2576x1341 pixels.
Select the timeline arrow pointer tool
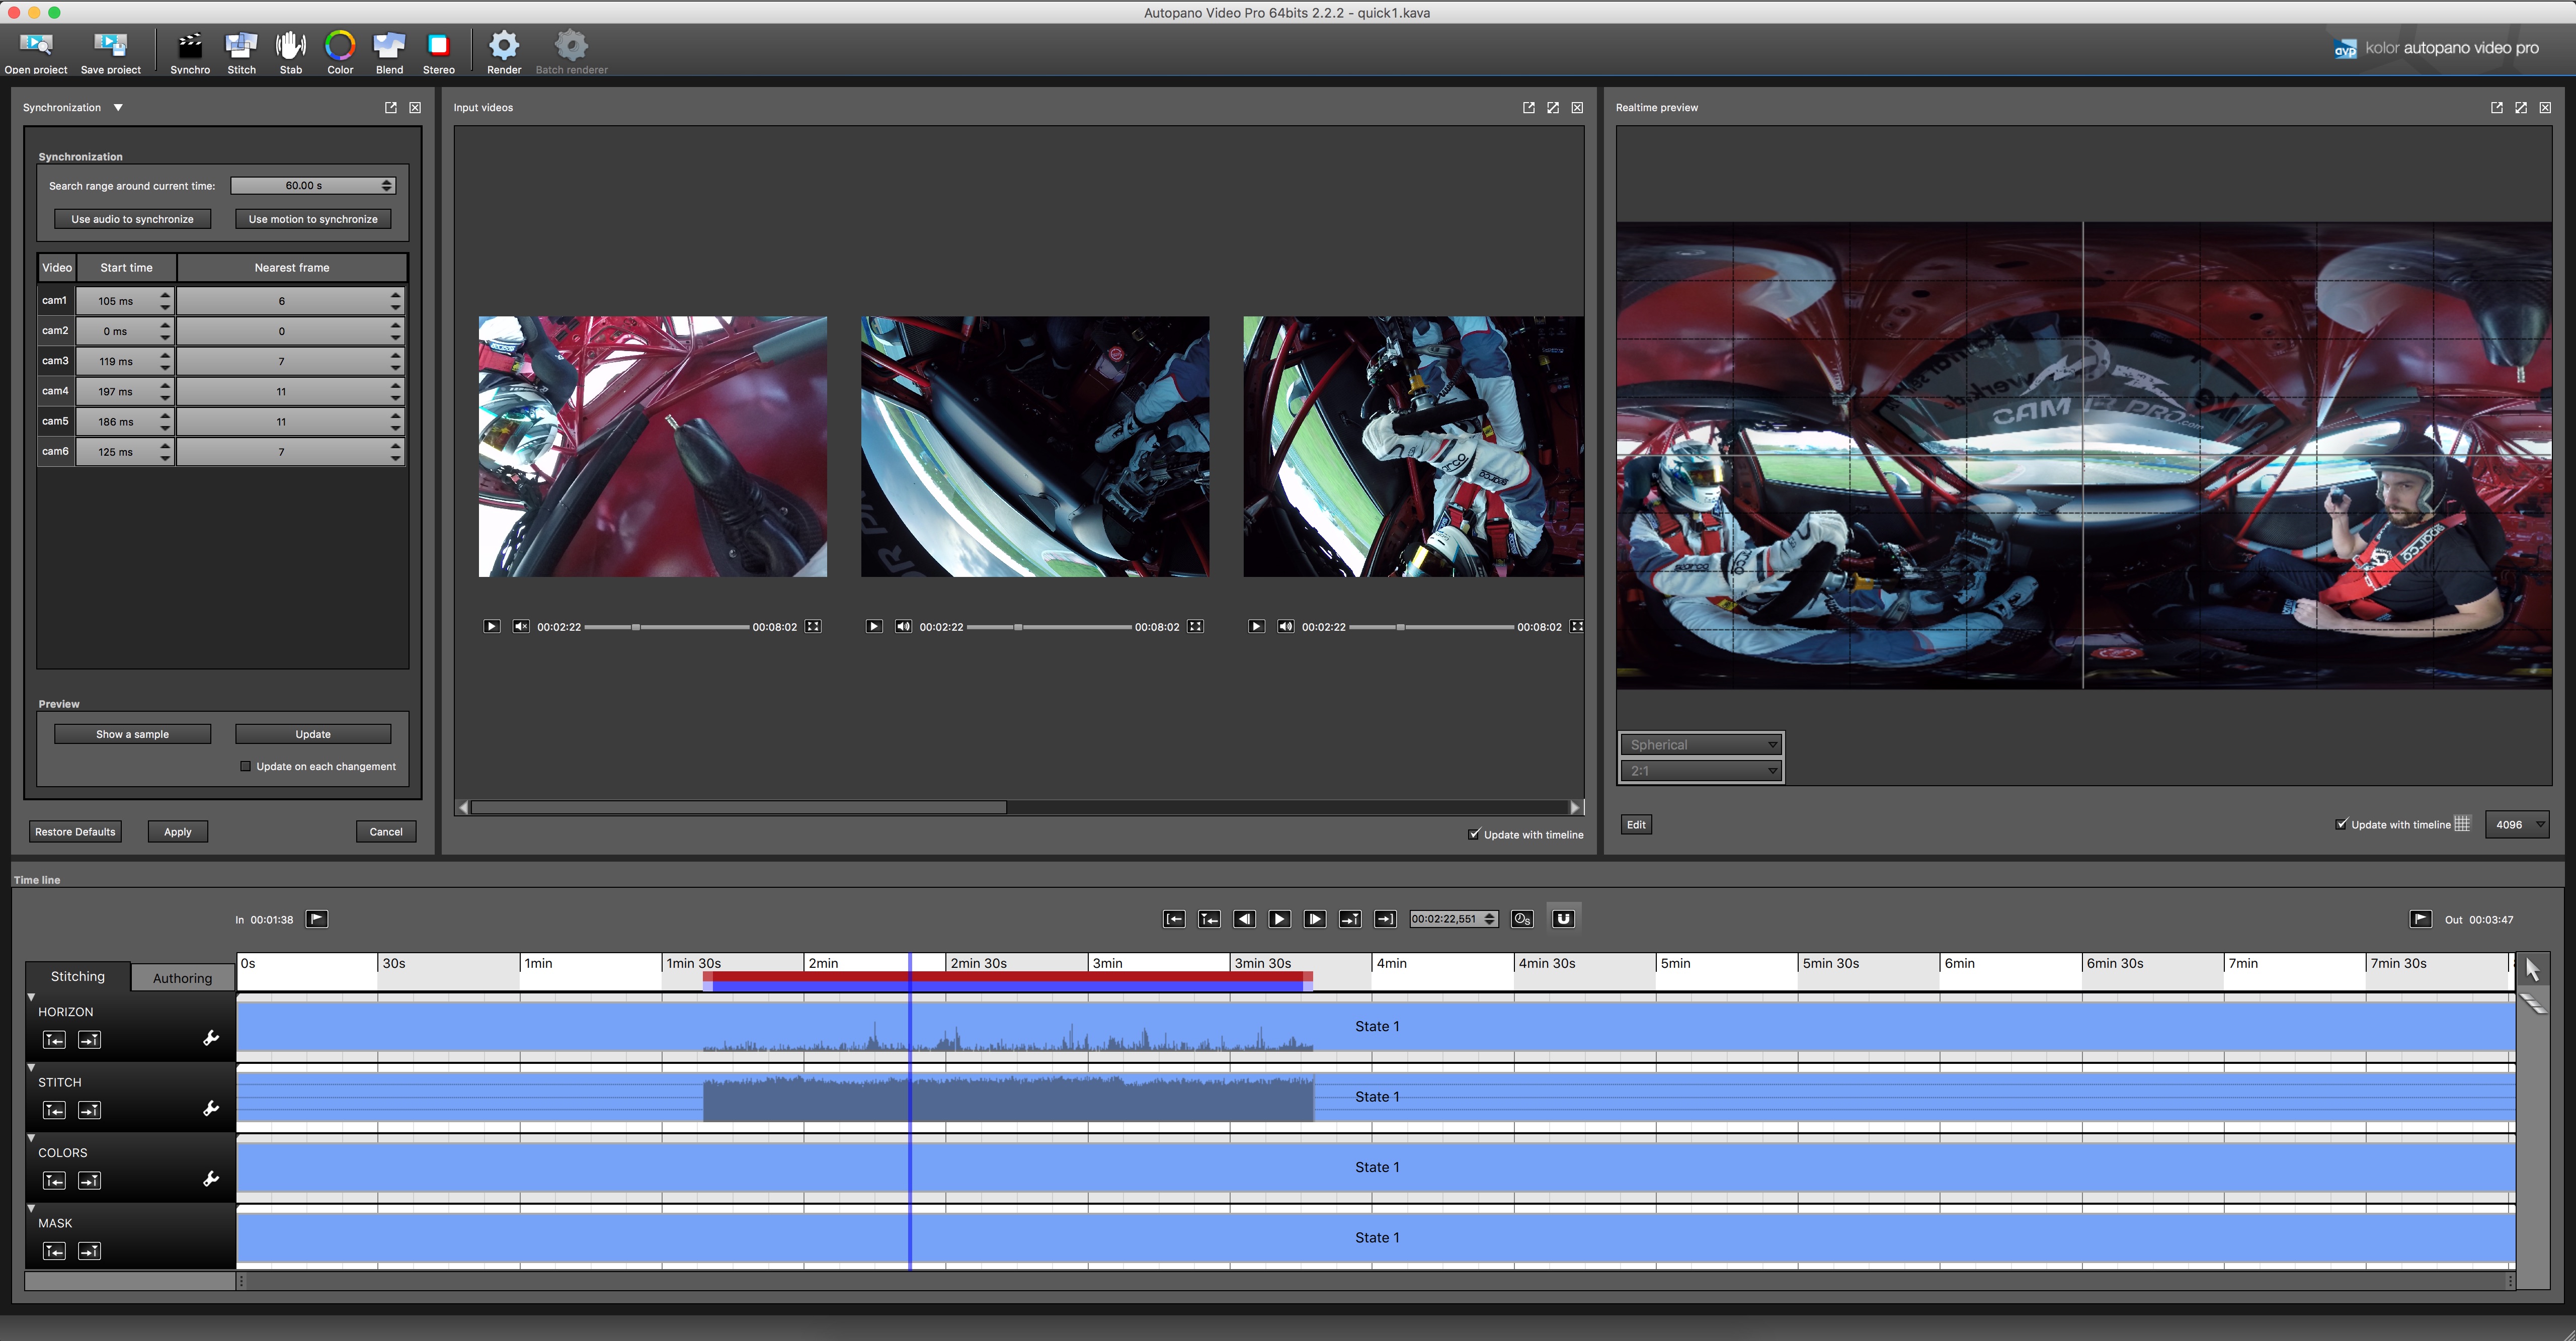(x=2532, y=968)
